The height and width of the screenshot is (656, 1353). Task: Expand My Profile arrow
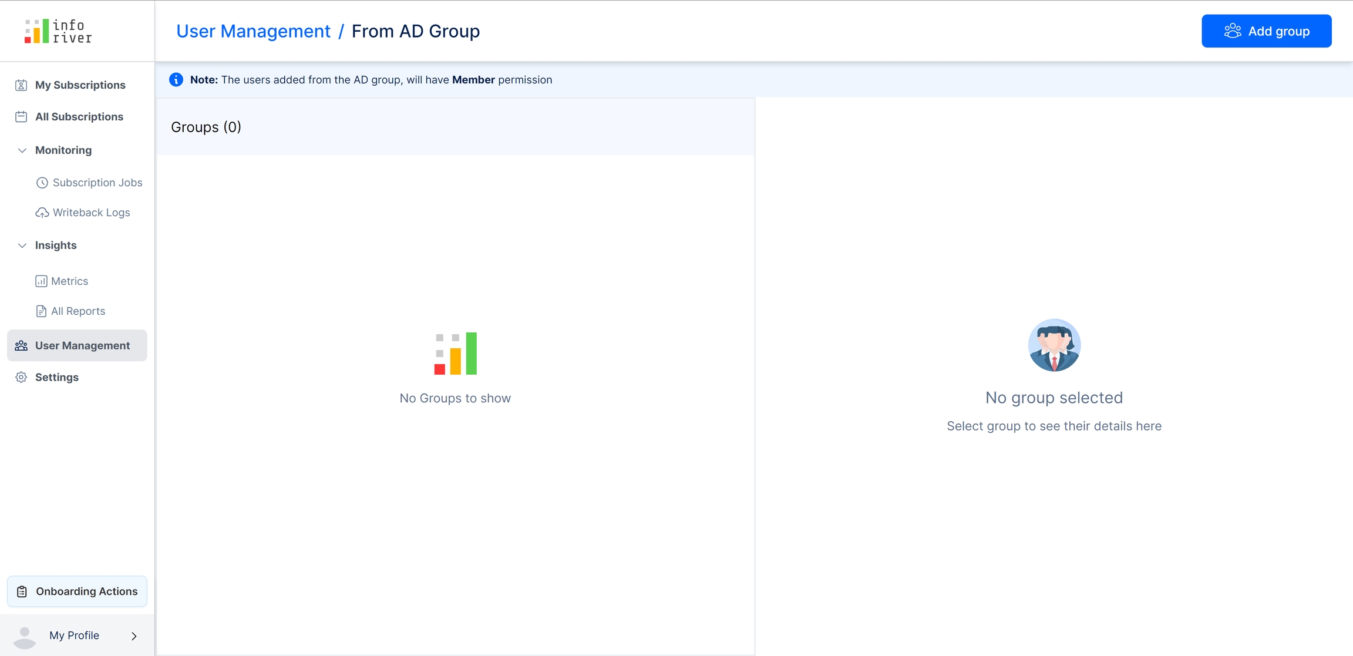point(134,636)
